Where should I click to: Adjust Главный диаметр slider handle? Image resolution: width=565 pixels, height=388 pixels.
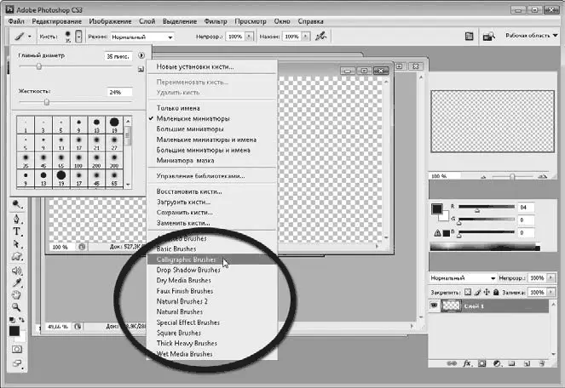point(39,66)
